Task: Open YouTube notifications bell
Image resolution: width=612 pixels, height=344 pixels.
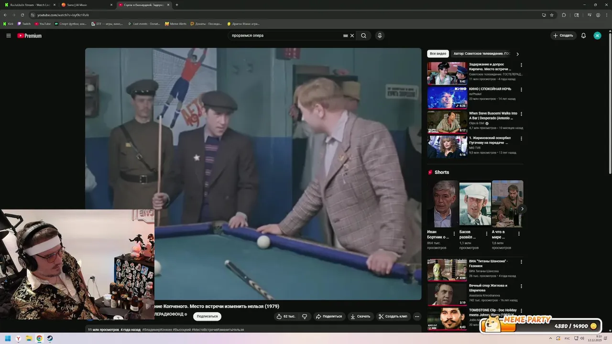Action: [x=583, y=35]
